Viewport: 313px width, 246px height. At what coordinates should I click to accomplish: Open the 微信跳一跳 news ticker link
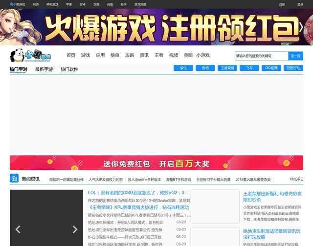point(67,180)
